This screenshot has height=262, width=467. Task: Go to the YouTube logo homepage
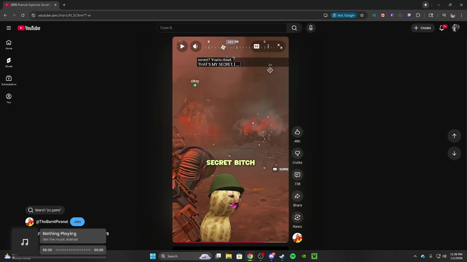[29, 28]
